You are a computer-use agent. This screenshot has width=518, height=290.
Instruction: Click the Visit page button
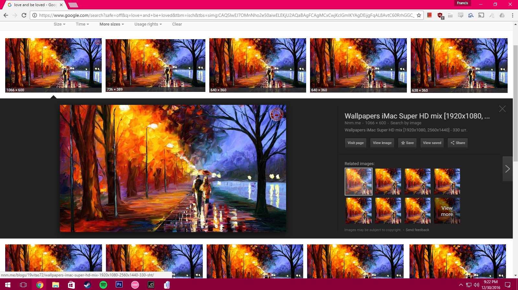point(356,143)
